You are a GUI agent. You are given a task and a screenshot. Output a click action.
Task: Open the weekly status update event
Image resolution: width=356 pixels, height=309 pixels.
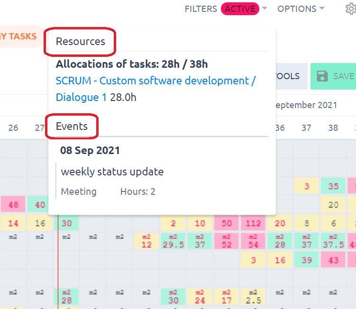112,172
